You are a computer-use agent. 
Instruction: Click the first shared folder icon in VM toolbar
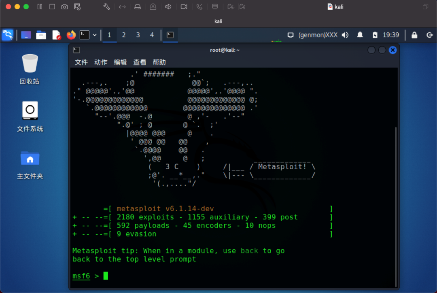[x=231, y=7]
